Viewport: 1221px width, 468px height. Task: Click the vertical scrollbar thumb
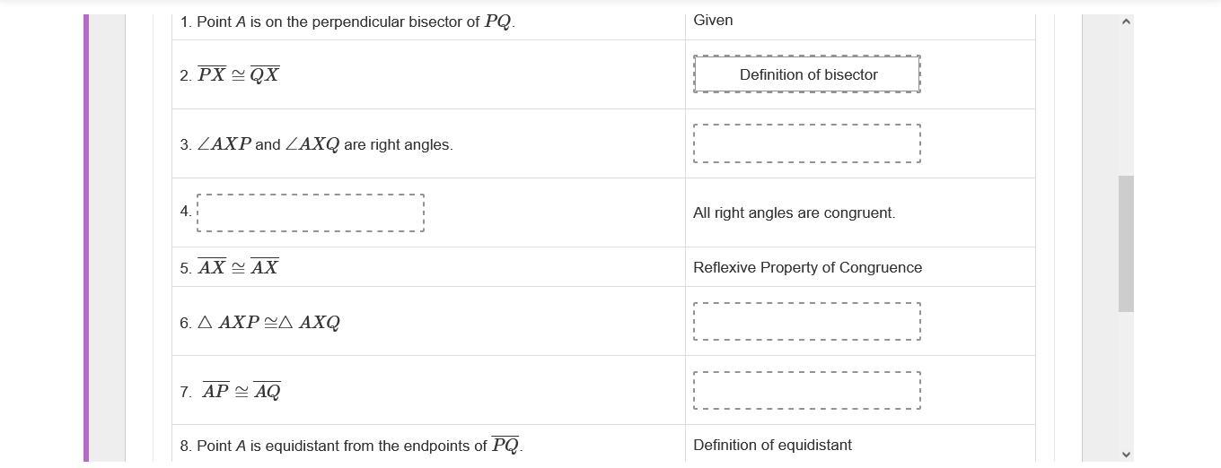click(1126, 244)
